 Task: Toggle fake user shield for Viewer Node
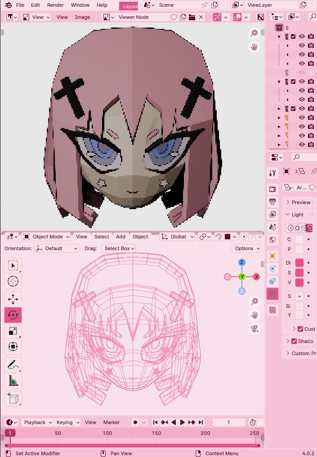[x=174, y=17]
